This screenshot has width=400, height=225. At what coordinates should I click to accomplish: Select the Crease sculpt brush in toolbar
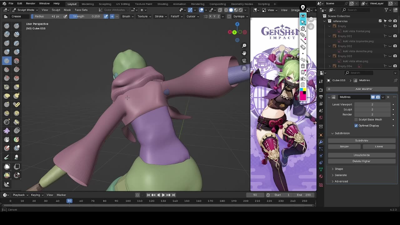pos(7,61)
